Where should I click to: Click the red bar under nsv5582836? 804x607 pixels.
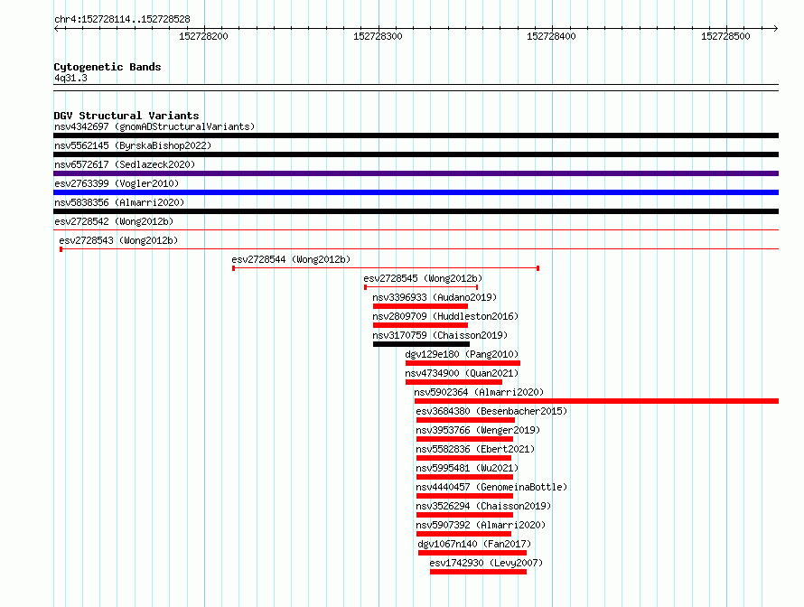(x=464, y=458)
